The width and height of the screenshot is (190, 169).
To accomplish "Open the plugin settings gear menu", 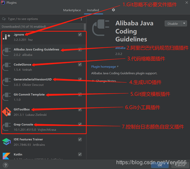I will tap(113, 10).
